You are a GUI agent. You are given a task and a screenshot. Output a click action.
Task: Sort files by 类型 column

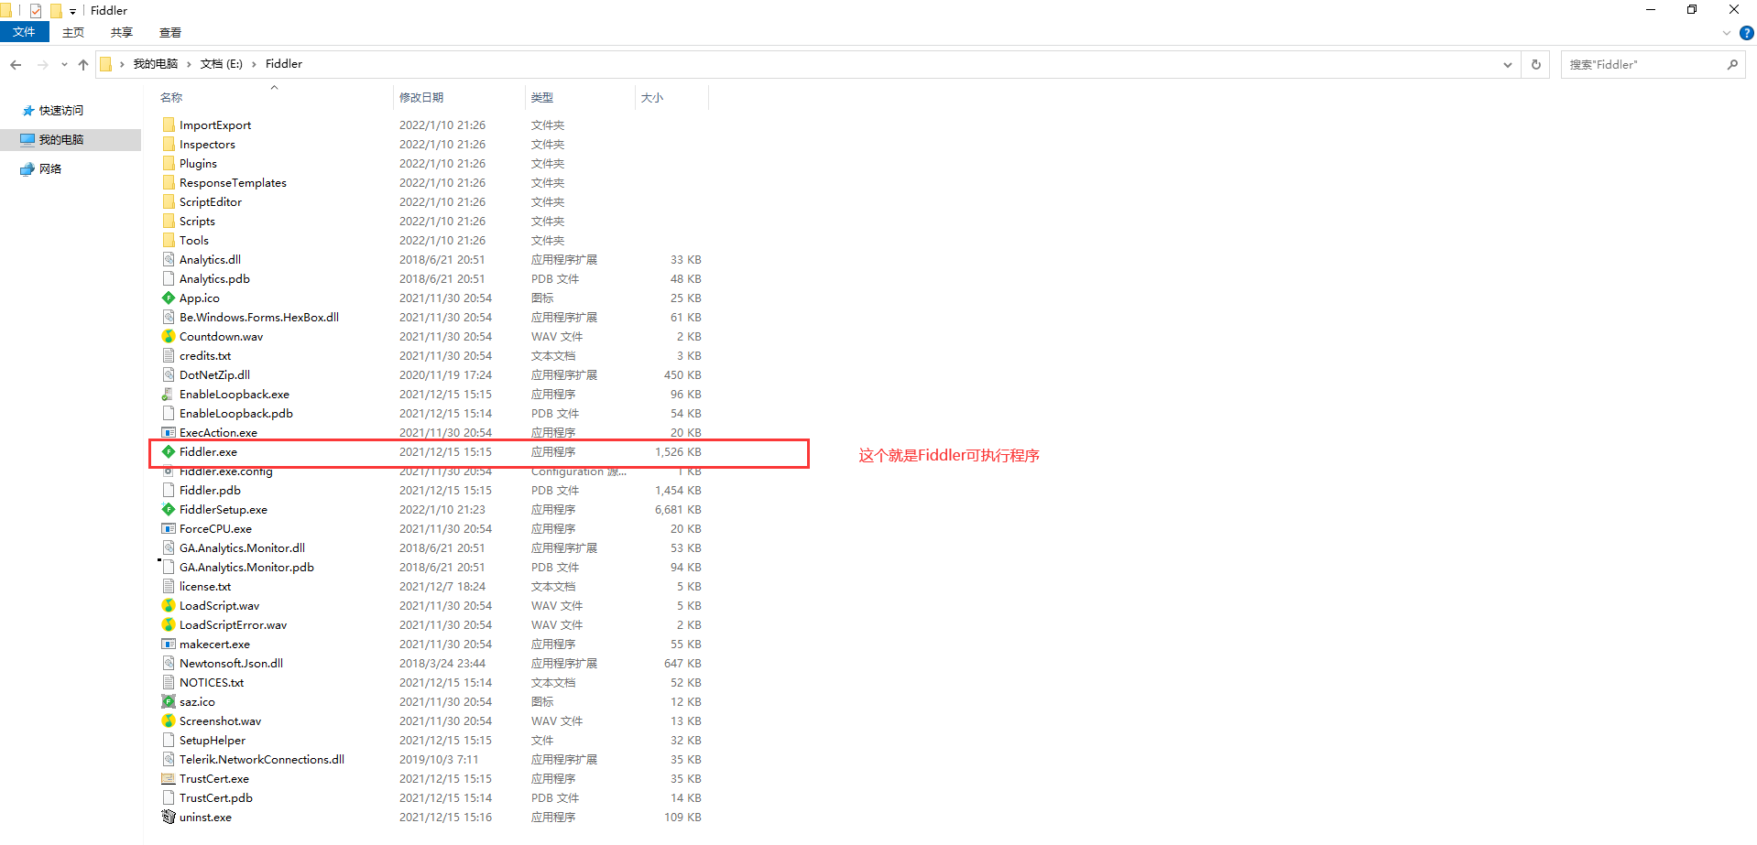(x=542, y=97)
